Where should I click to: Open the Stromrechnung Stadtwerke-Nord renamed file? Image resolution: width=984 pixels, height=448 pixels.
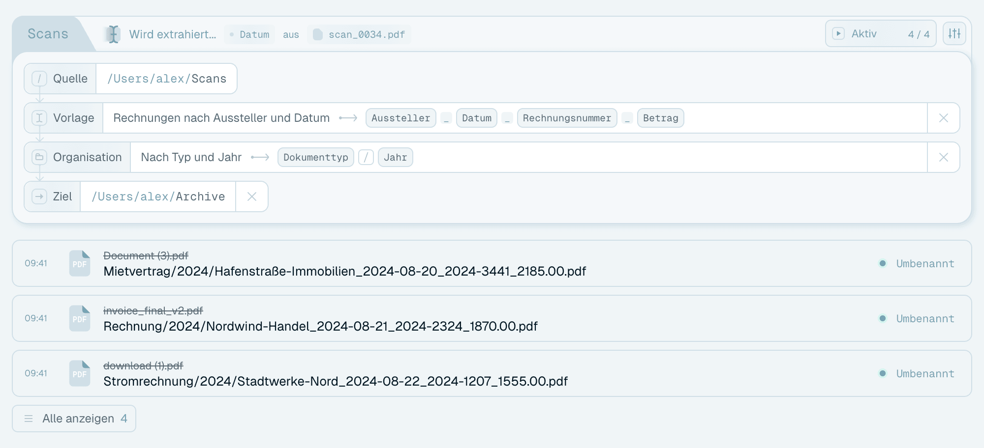(336, 381)
